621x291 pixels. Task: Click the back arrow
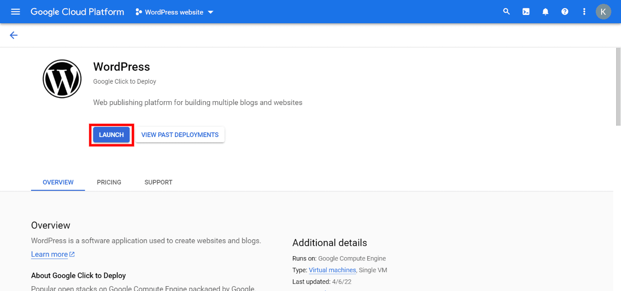(x=13, y=35)
